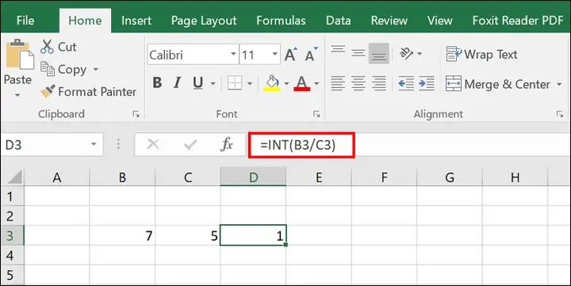571x286 pixels.
Task: Open Fill Color dropdown arrow
Action: 286,84
